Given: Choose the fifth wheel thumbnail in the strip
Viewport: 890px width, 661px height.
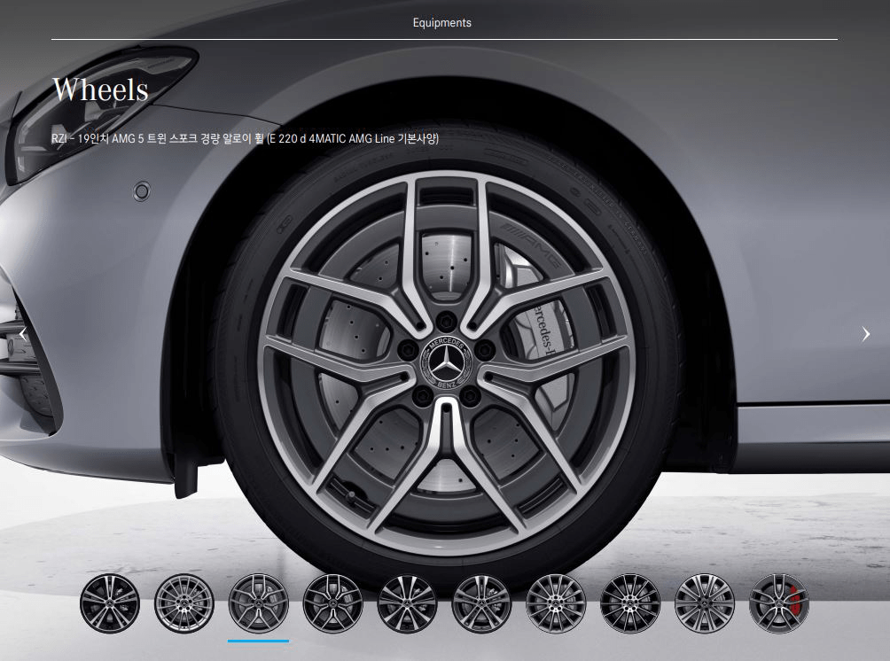Looking at the screenshot, I should pos(407,603).
